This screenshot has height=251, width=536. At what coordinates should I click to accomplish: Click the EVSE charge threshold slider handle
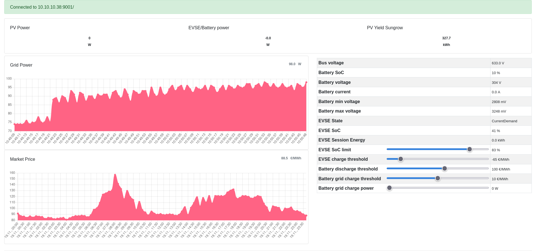pos(401,159)
